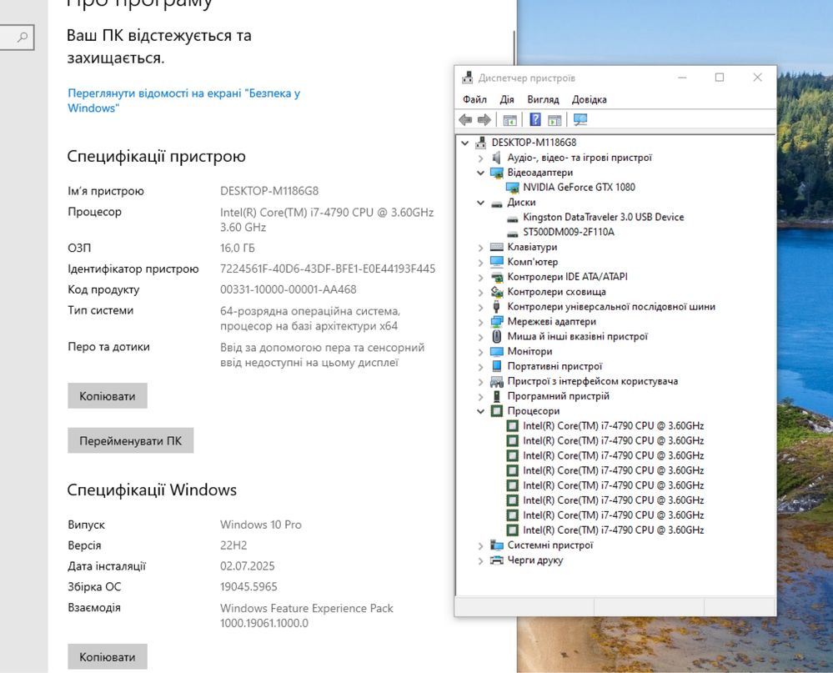
Task: Expand Аудіо-, відео- та ігрові пристрої
Action: coord(480,158)
